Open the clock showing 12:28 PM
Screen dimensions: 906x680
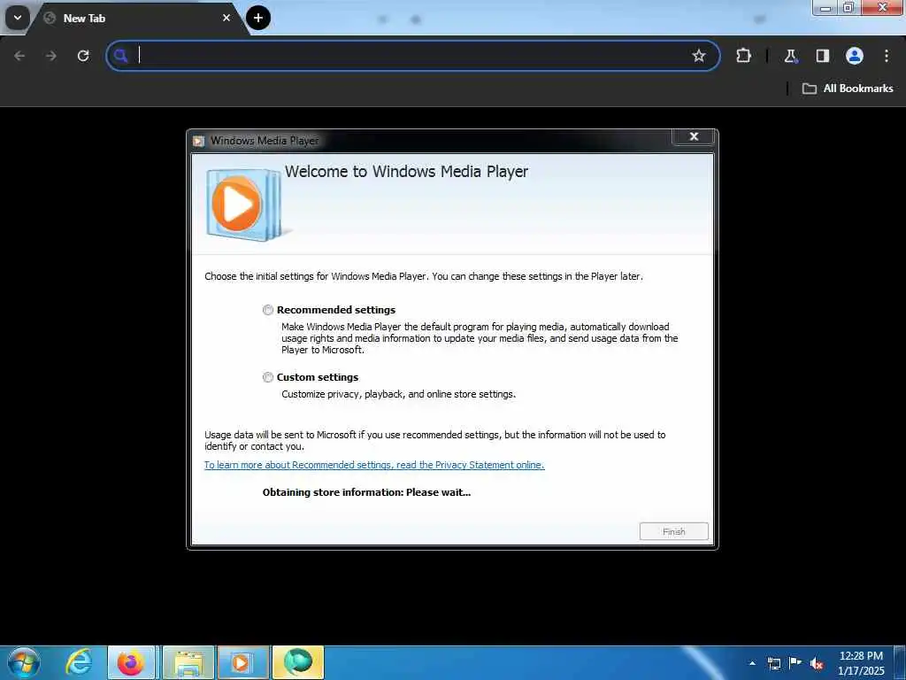click(x=861, y=663)
